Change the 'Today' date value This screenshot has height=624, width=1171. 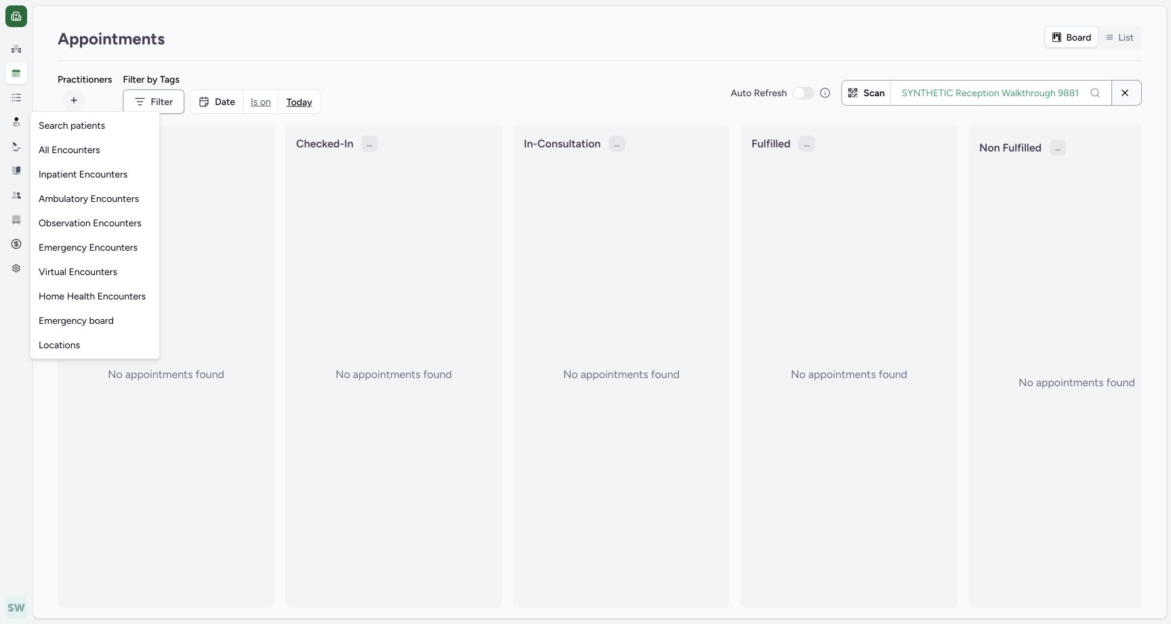tap(299, 102)
